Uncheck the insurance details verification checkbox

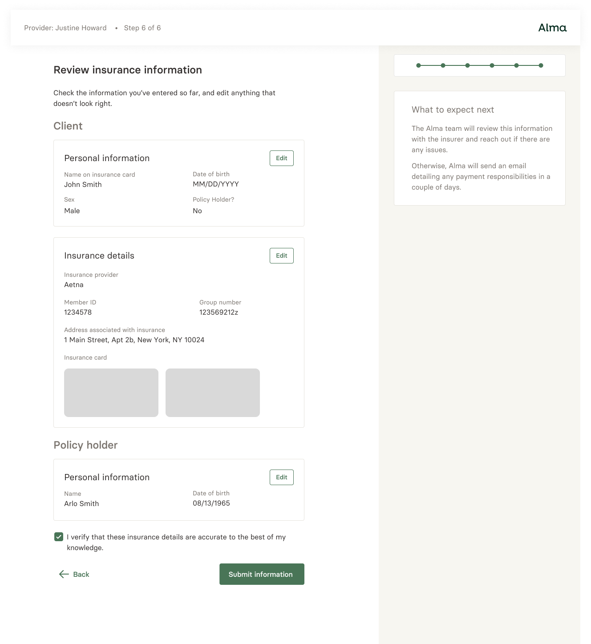pyautogui.click(x=58, y=537)
